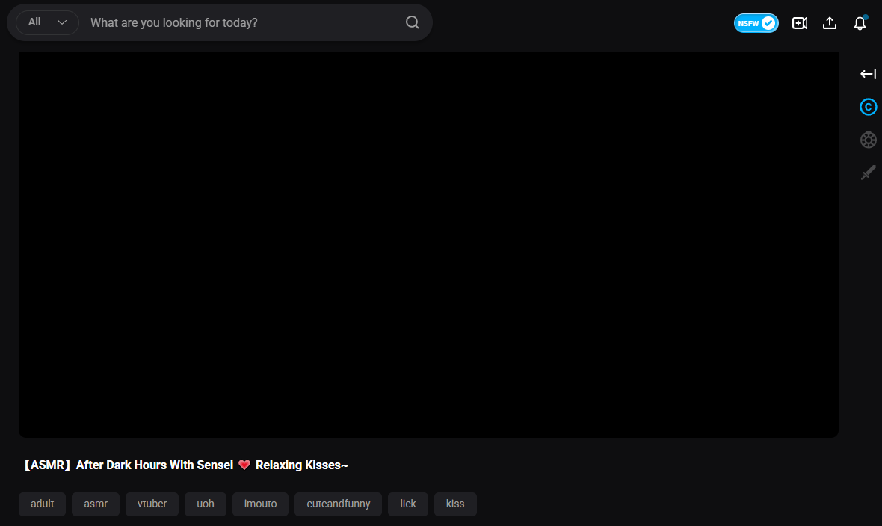Click the upload icon

pos(830,23)
